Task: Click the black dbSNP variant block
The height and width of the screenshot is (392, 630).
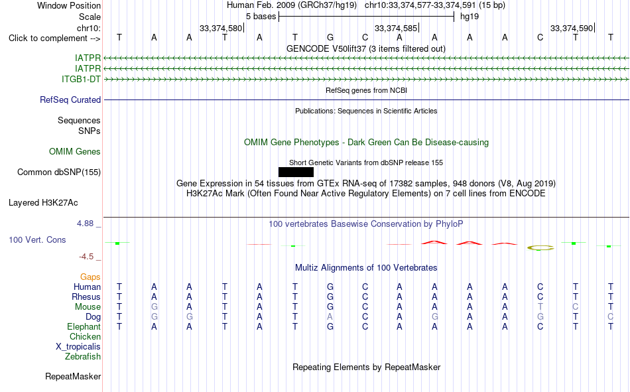Action: click(296, 172)
